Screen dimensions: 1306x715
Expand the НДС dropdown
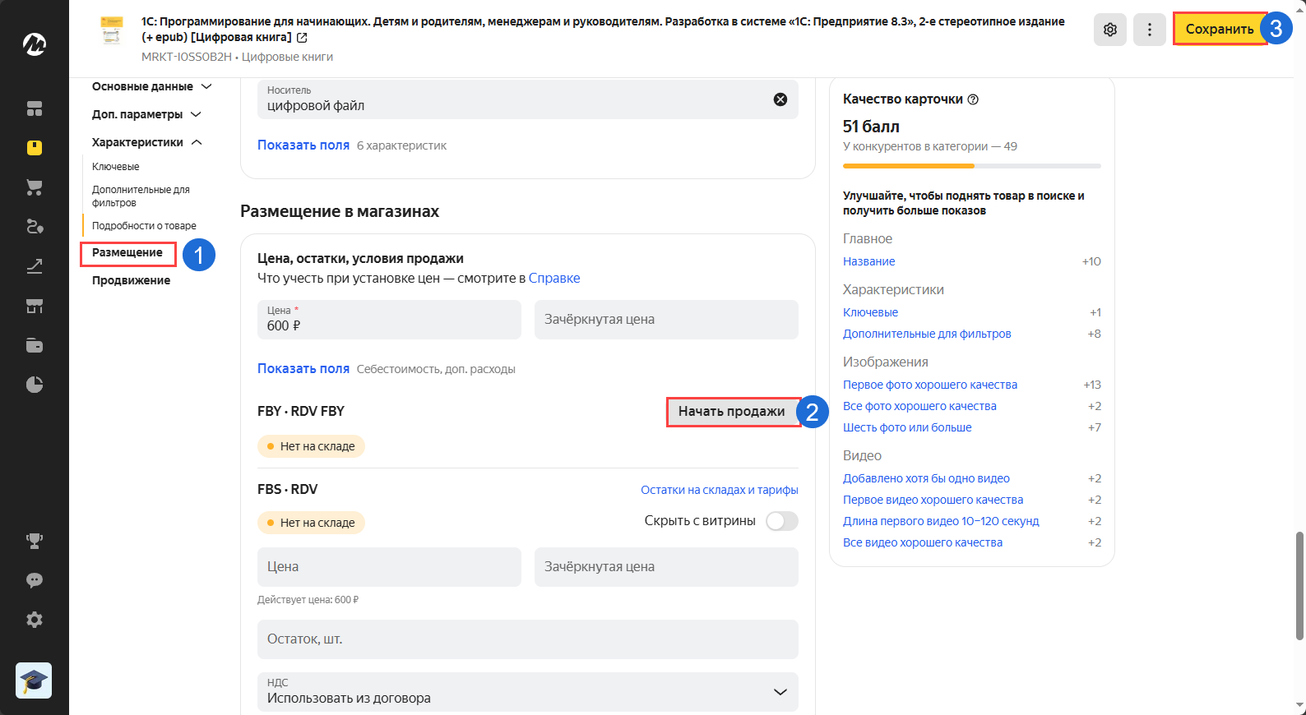(x=780, y=692)
